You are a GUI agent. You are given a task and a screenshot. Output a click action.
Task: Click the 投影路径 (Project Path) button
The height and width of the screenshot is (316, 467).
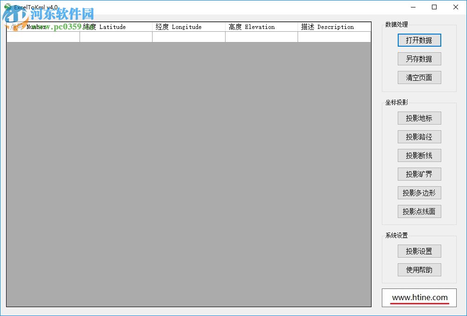(x=419, y=137)
